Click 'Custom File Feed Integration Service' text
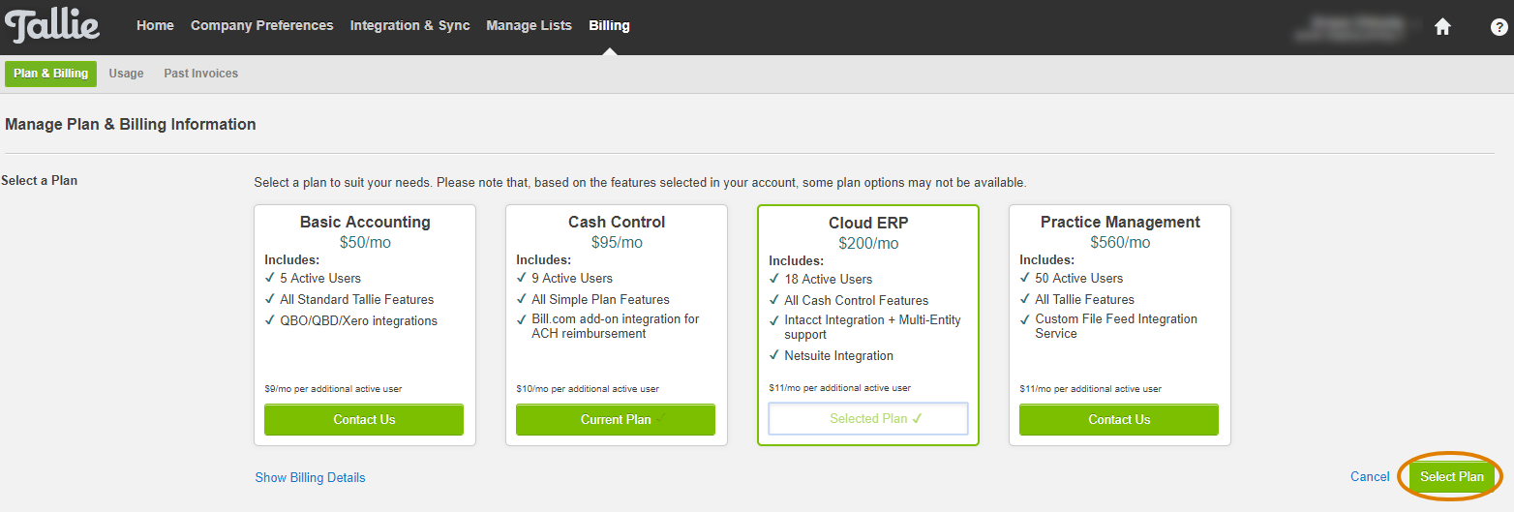Screen dimensions: 1514x512 click(x=1116, y=326)
